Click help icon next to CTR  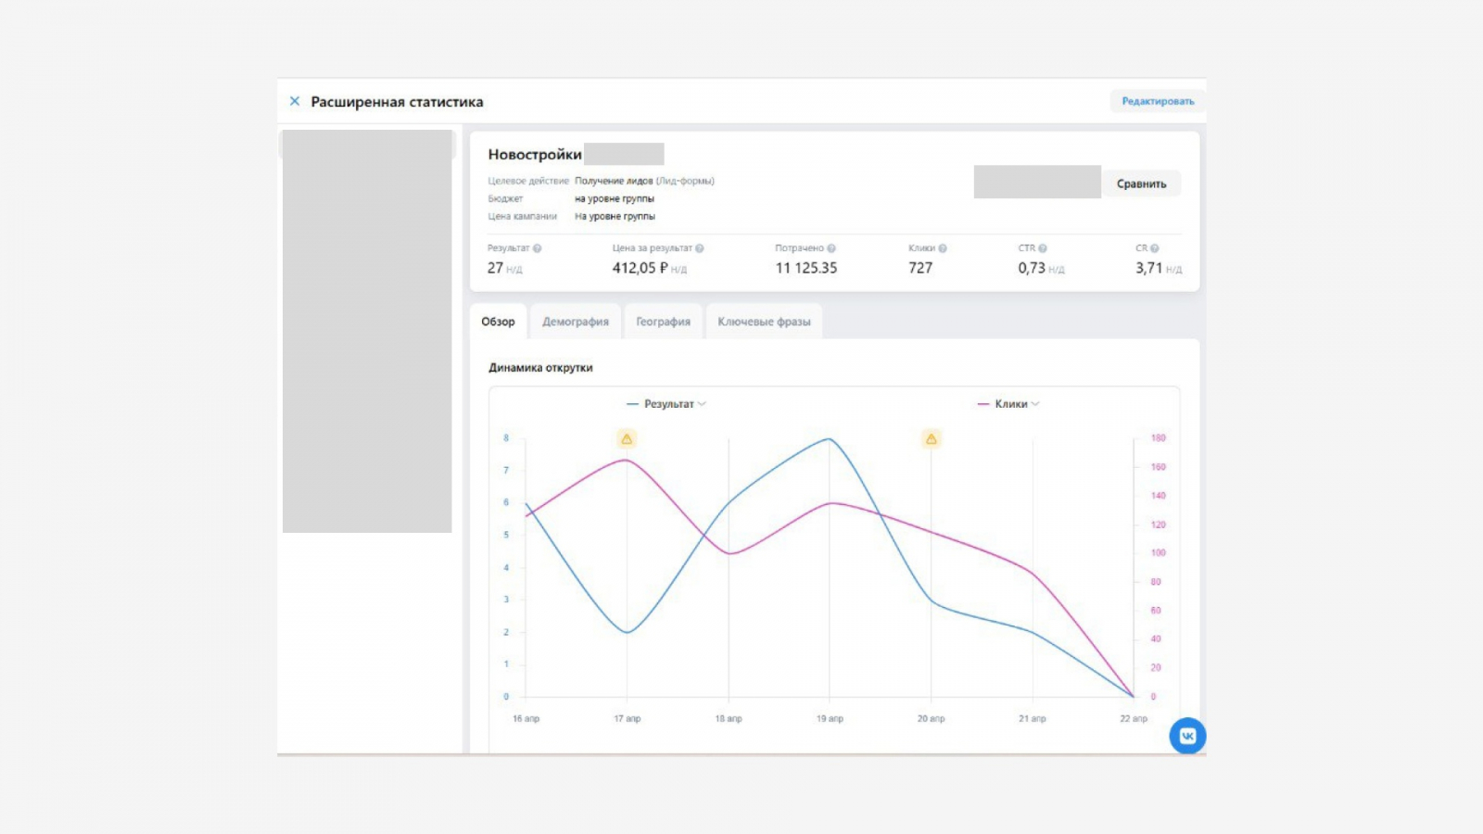[x=1043, y=248]
